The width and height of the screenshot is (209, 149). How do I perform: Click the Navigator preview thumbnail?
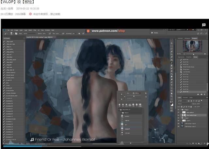[192, 46]
